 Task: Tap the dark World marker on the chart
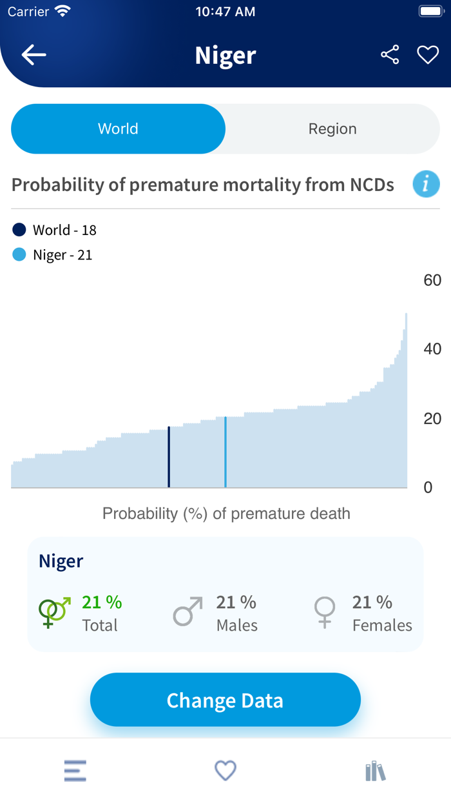[169, 455]
